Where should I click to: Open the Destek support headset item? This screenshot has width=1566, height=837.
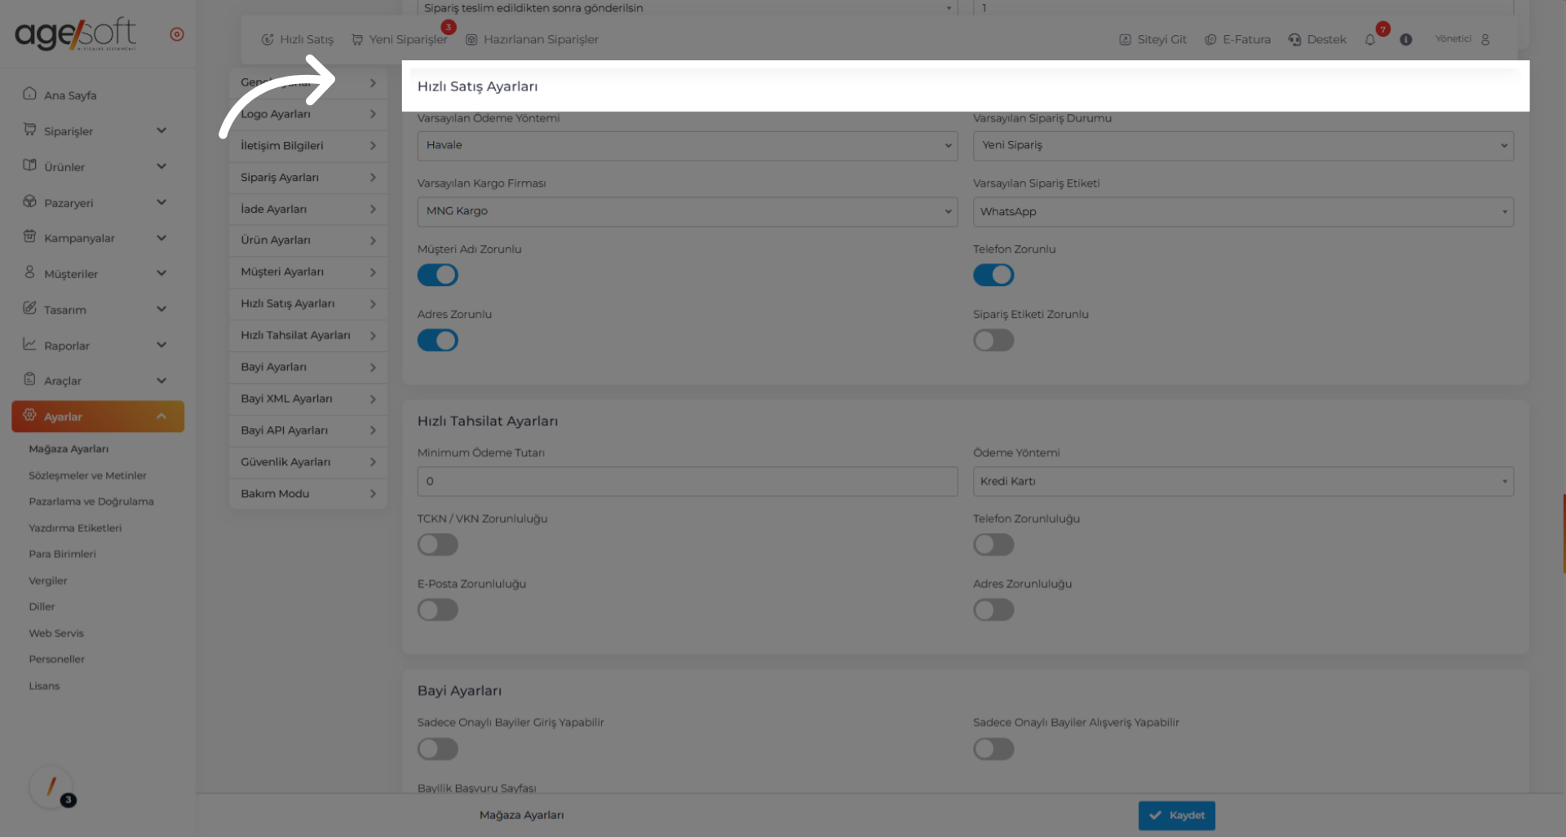[1317, 40]
